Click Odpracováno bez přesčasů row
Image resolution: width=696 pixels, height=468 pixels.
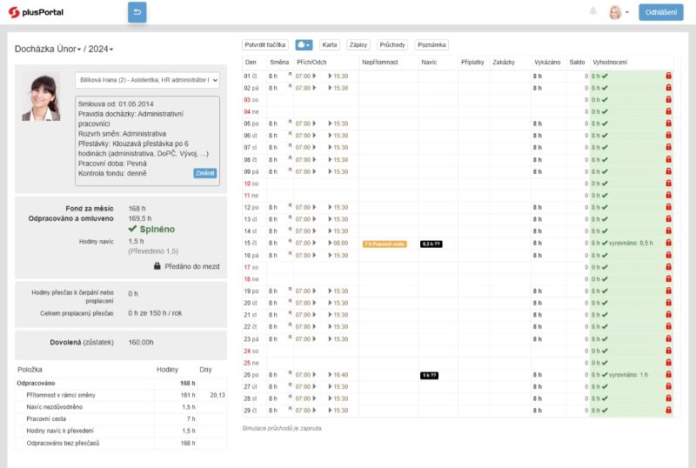coord(121,443)
